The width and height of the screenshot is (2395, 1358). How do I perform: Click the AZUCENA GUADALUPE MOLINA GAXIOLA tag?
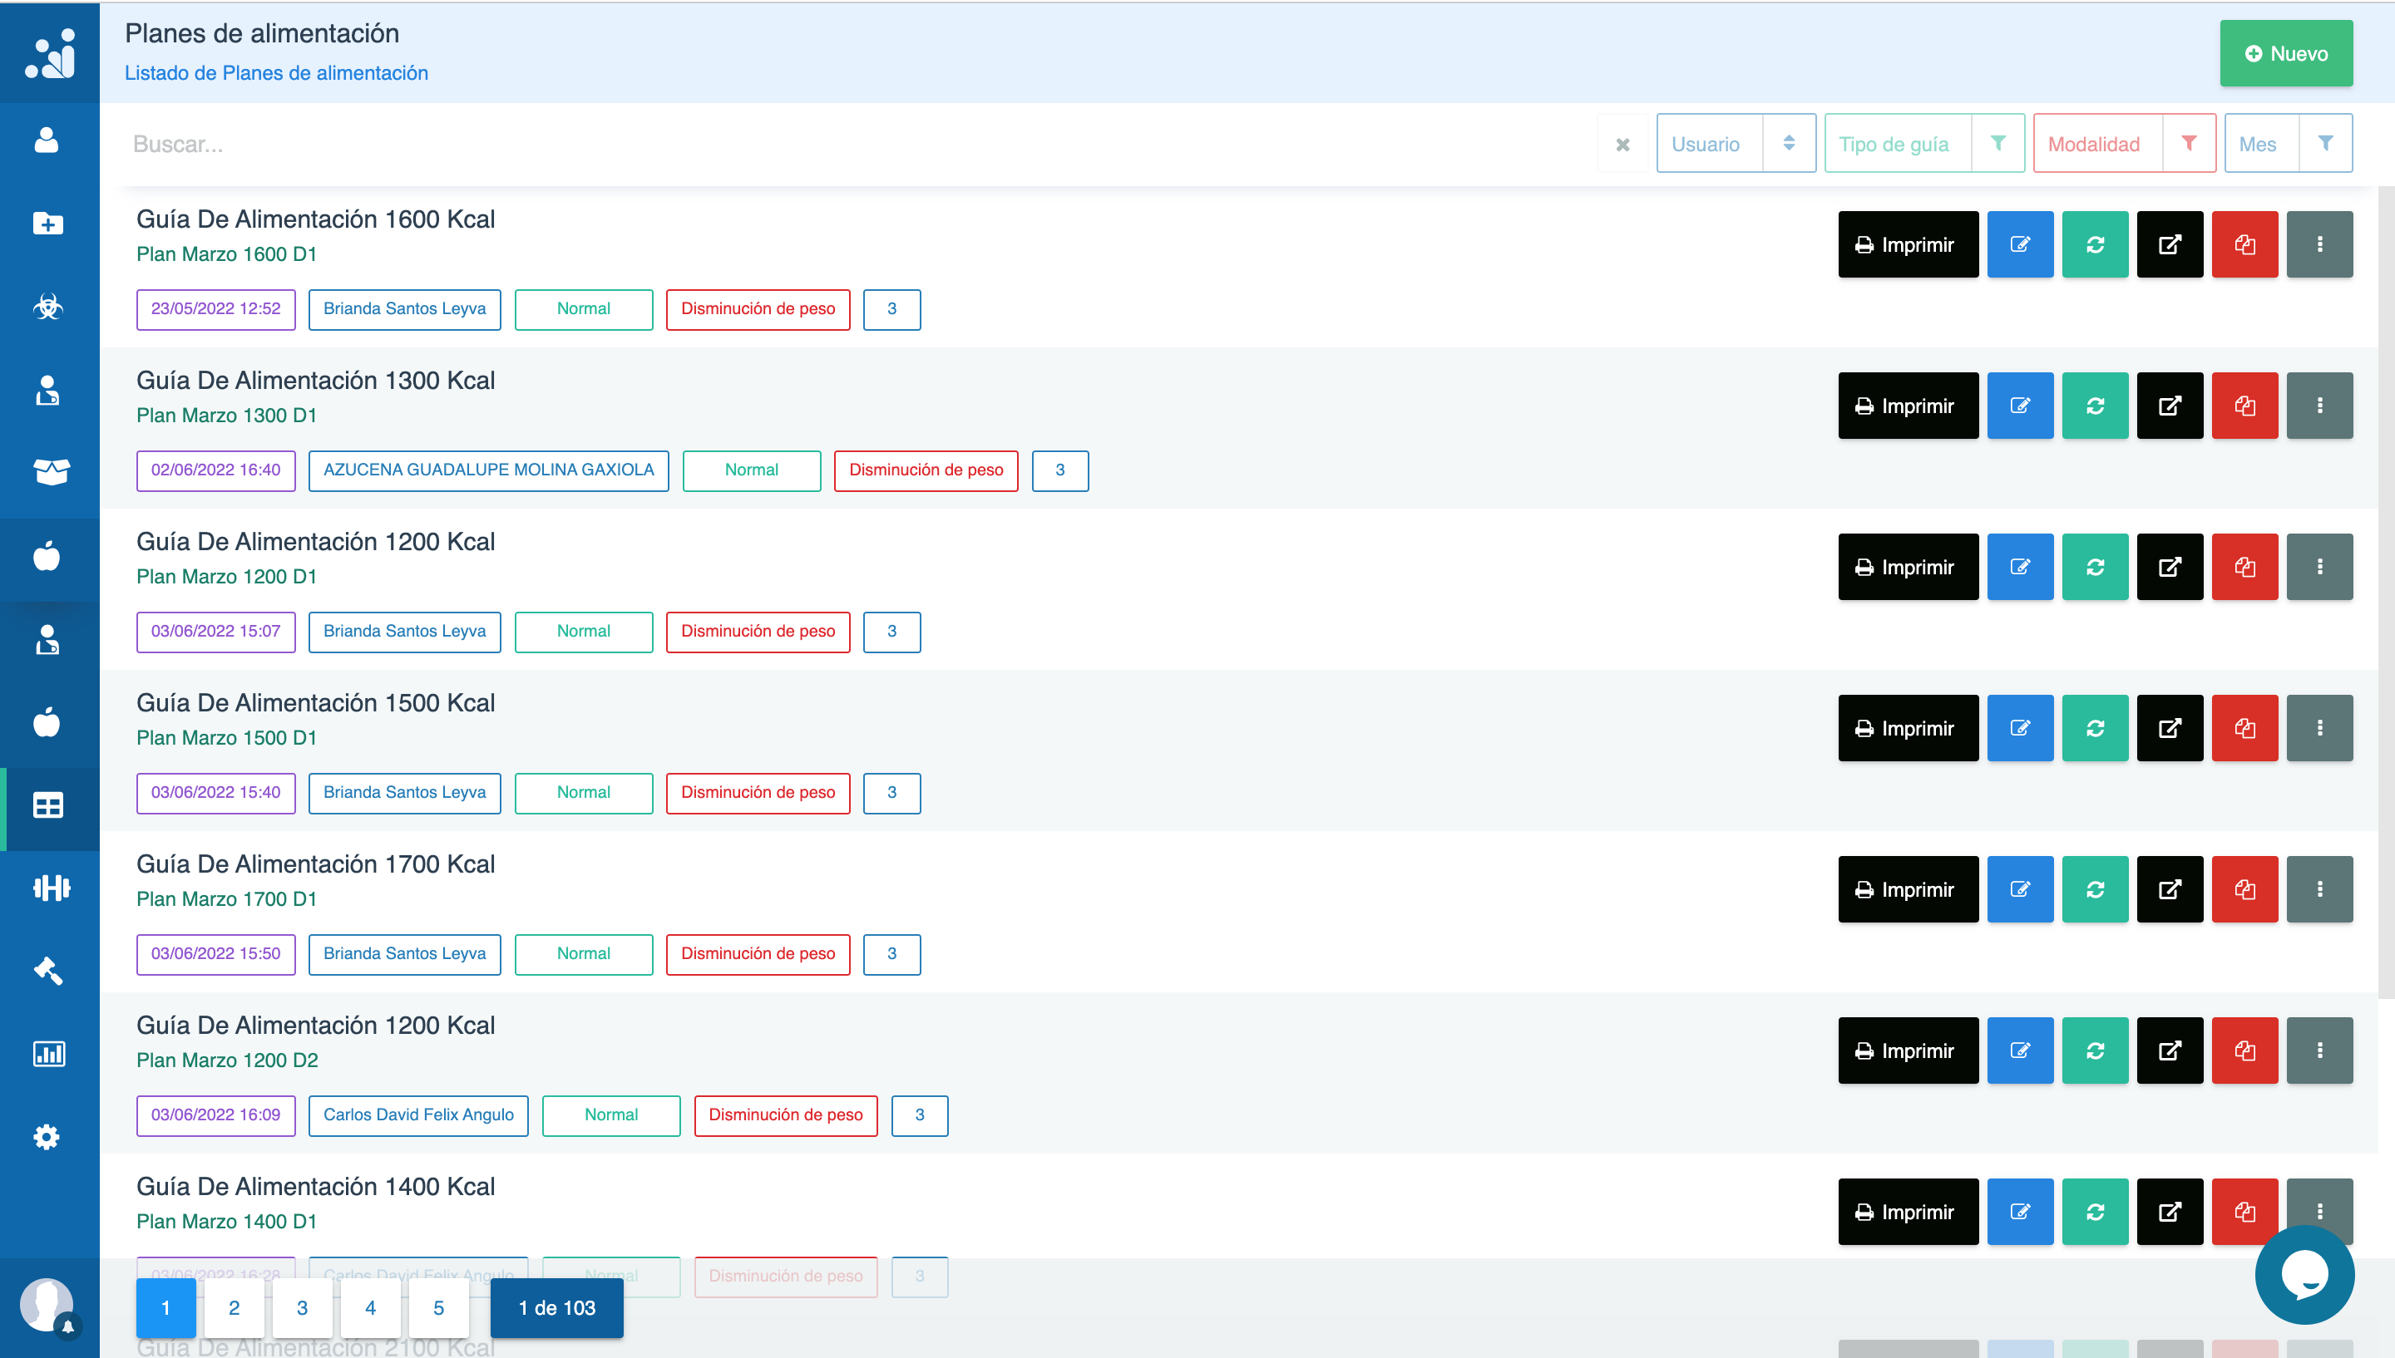point(489,470)
